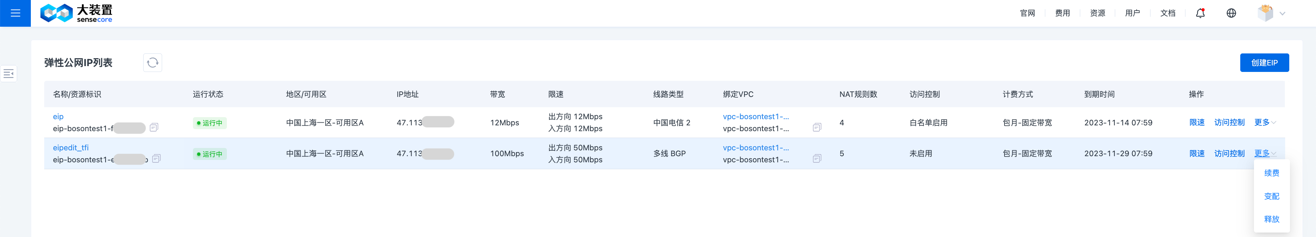Click 限速 for the eip row
The height and width of the screenshot is (237, 1316).
1196,123
